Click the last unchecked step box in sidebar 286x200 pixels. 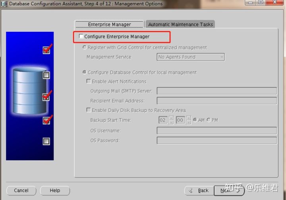tap(46, 141)
